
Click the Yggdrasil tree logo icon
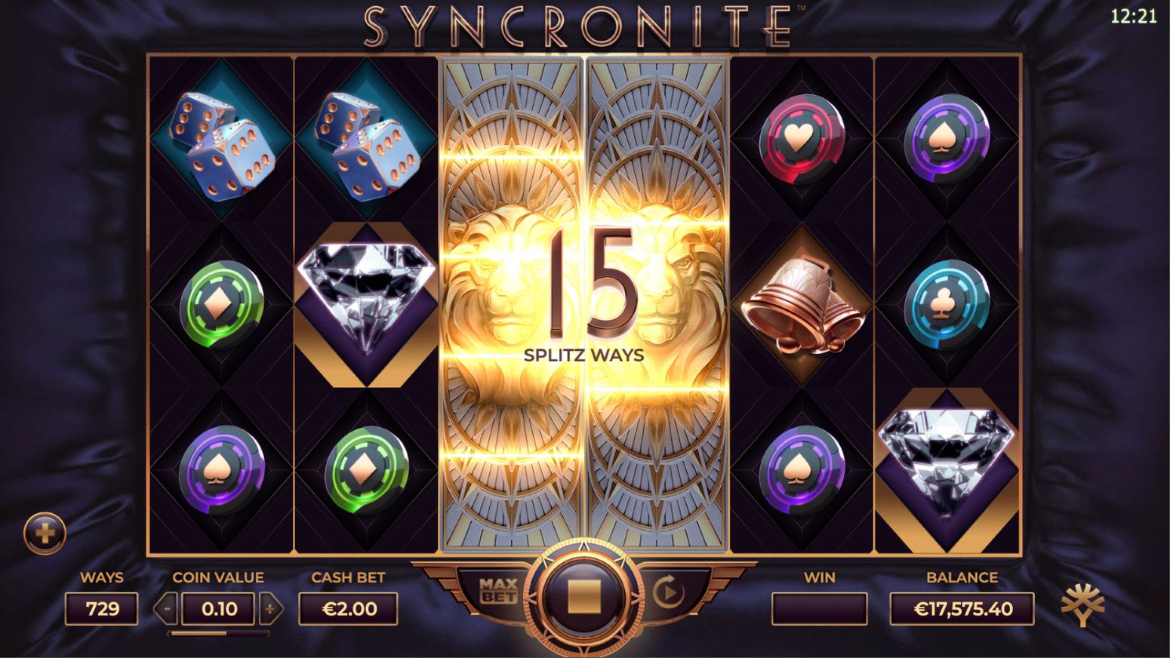click(1083, 604)
